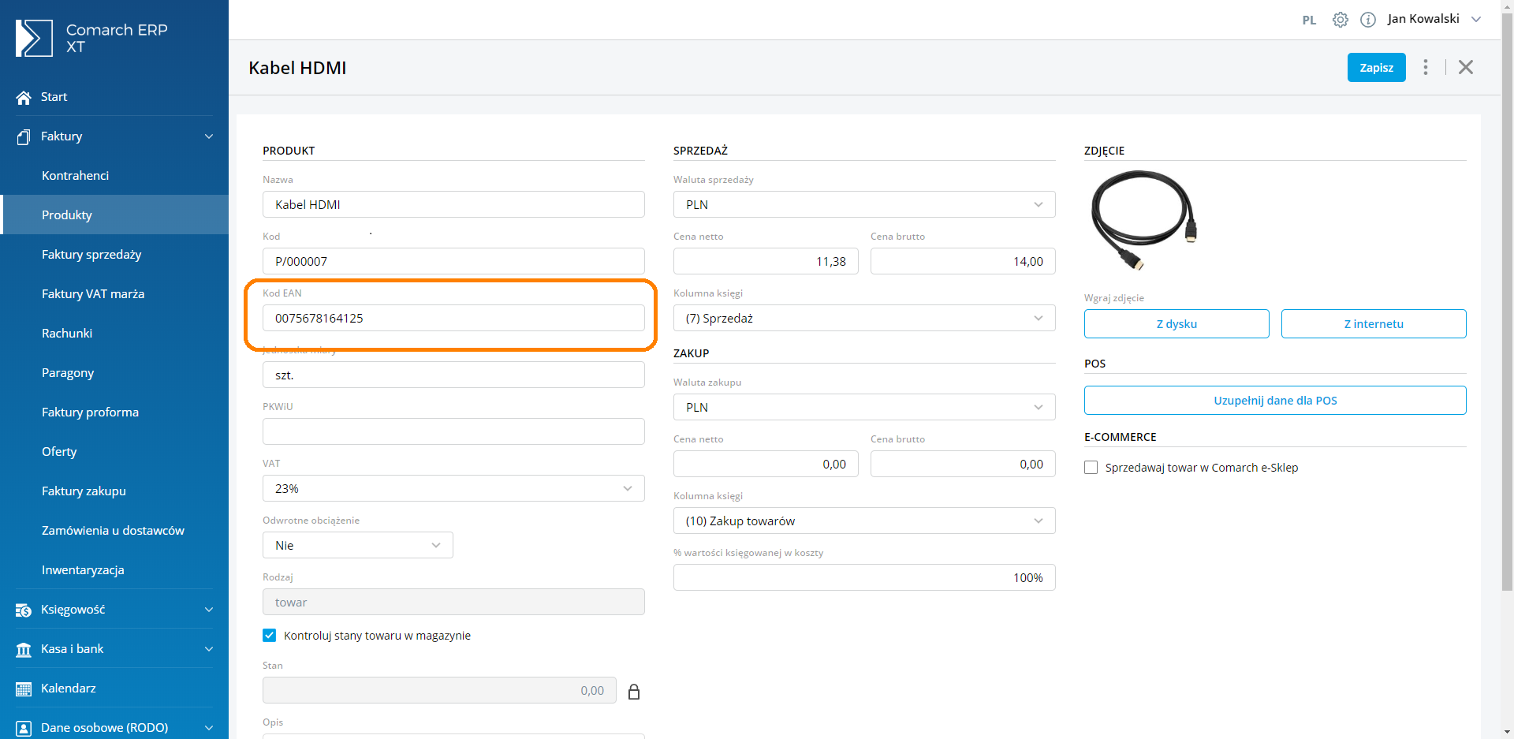Image resolution: width=1514 pixels, height=739 pixels.
Task: Go to Faktury zakupu in sidebar
Action: 84,491
